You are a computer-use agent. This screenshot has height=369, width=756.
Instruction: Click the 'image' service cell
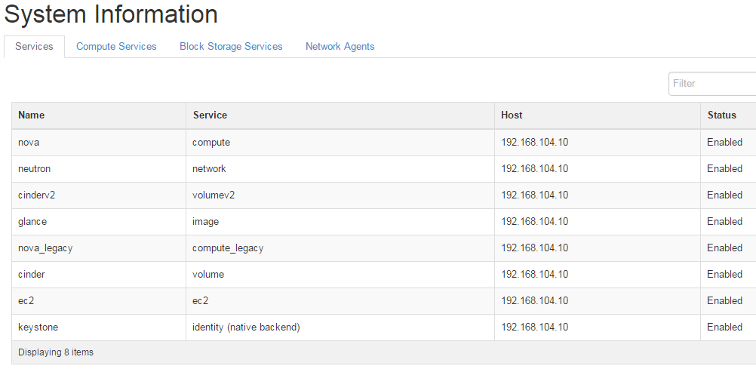340,222
